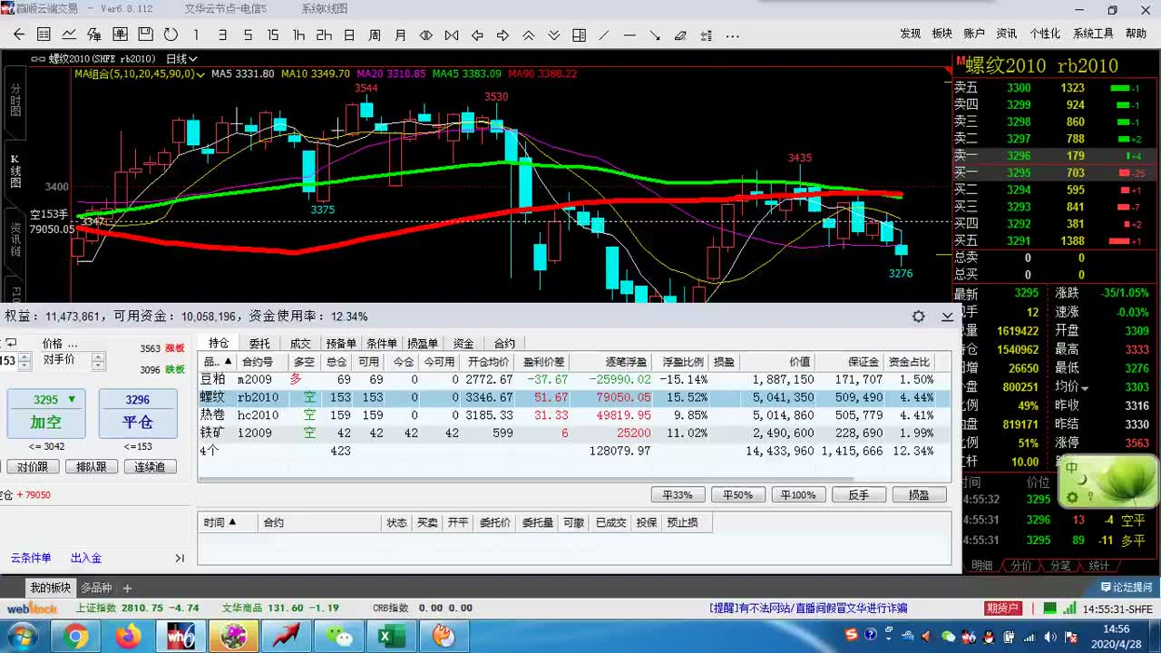Open the 出入金 link

pyautogui.click(x=86, y=558)
